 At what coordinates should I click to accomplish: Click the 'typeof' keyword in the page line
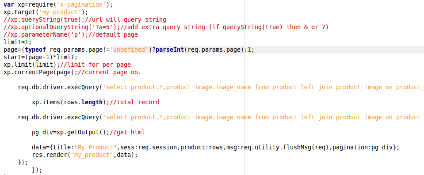(35, 50)
